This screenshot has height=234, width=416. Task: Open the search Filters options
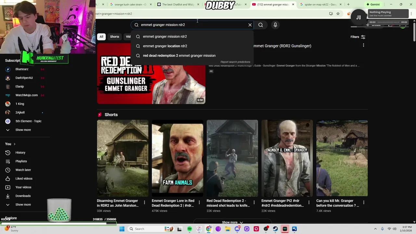tap(358, 37)
